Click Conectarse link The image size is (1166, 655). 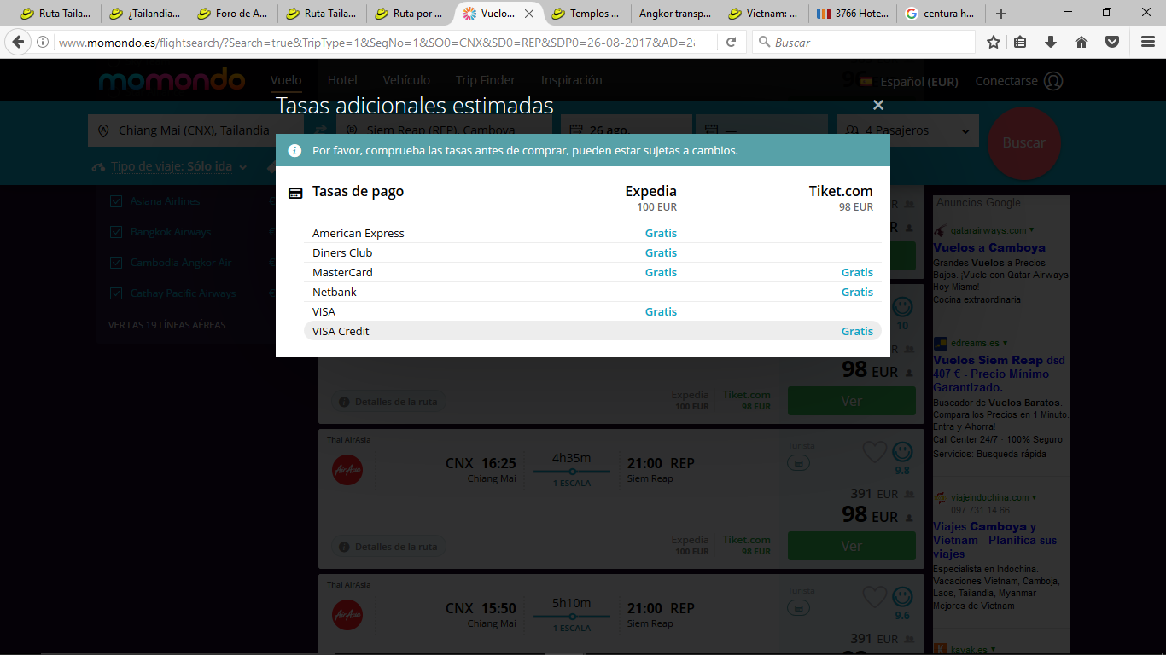(1006, 81)
